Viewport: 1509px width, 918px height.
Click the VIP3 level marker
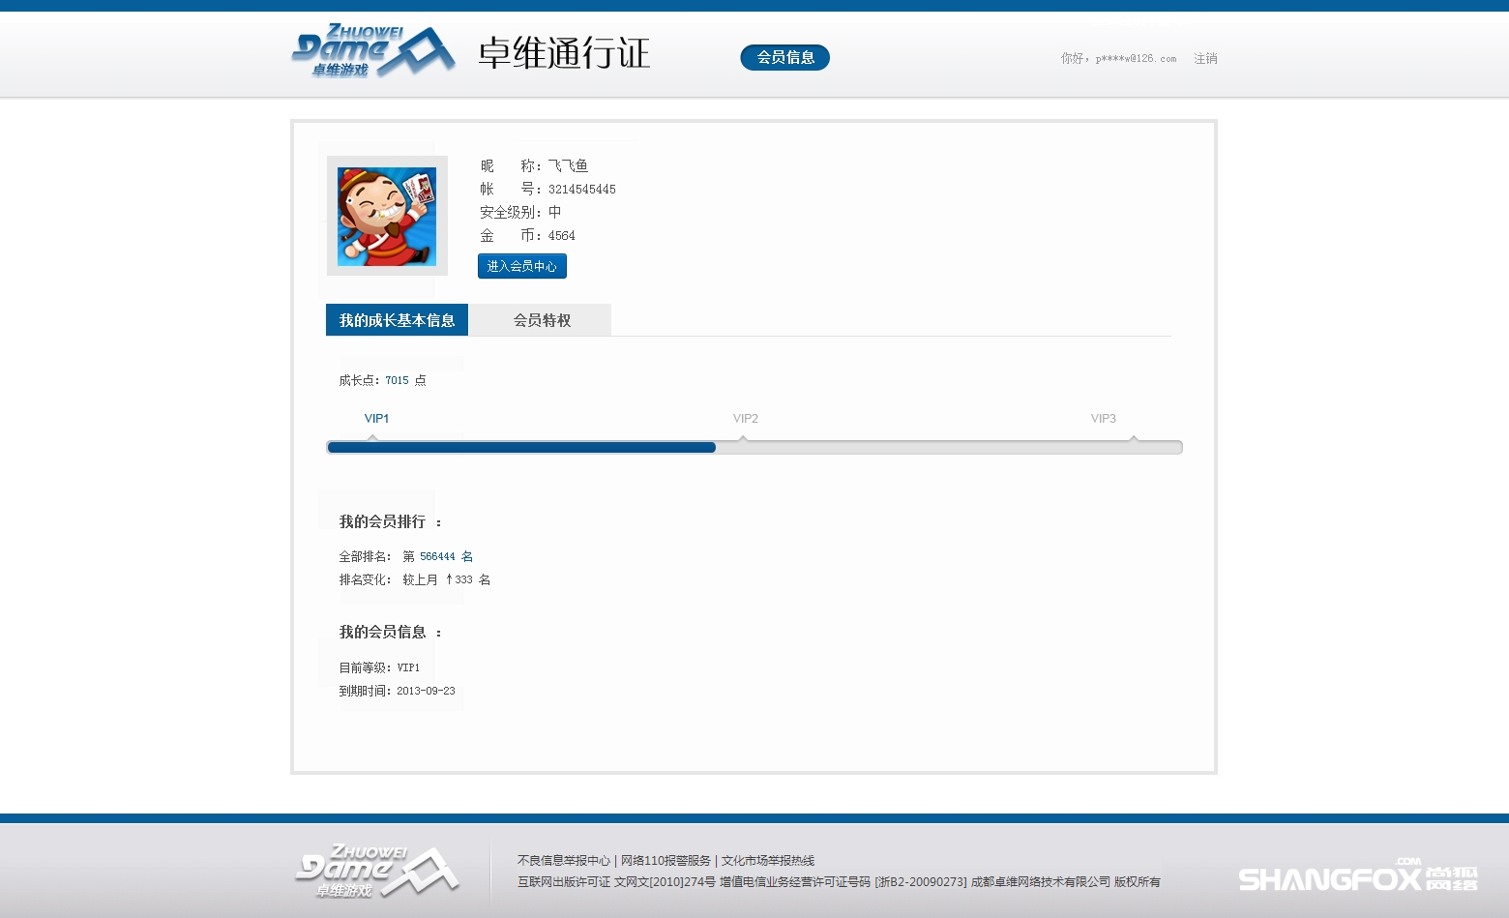[x=1104, y=419]
